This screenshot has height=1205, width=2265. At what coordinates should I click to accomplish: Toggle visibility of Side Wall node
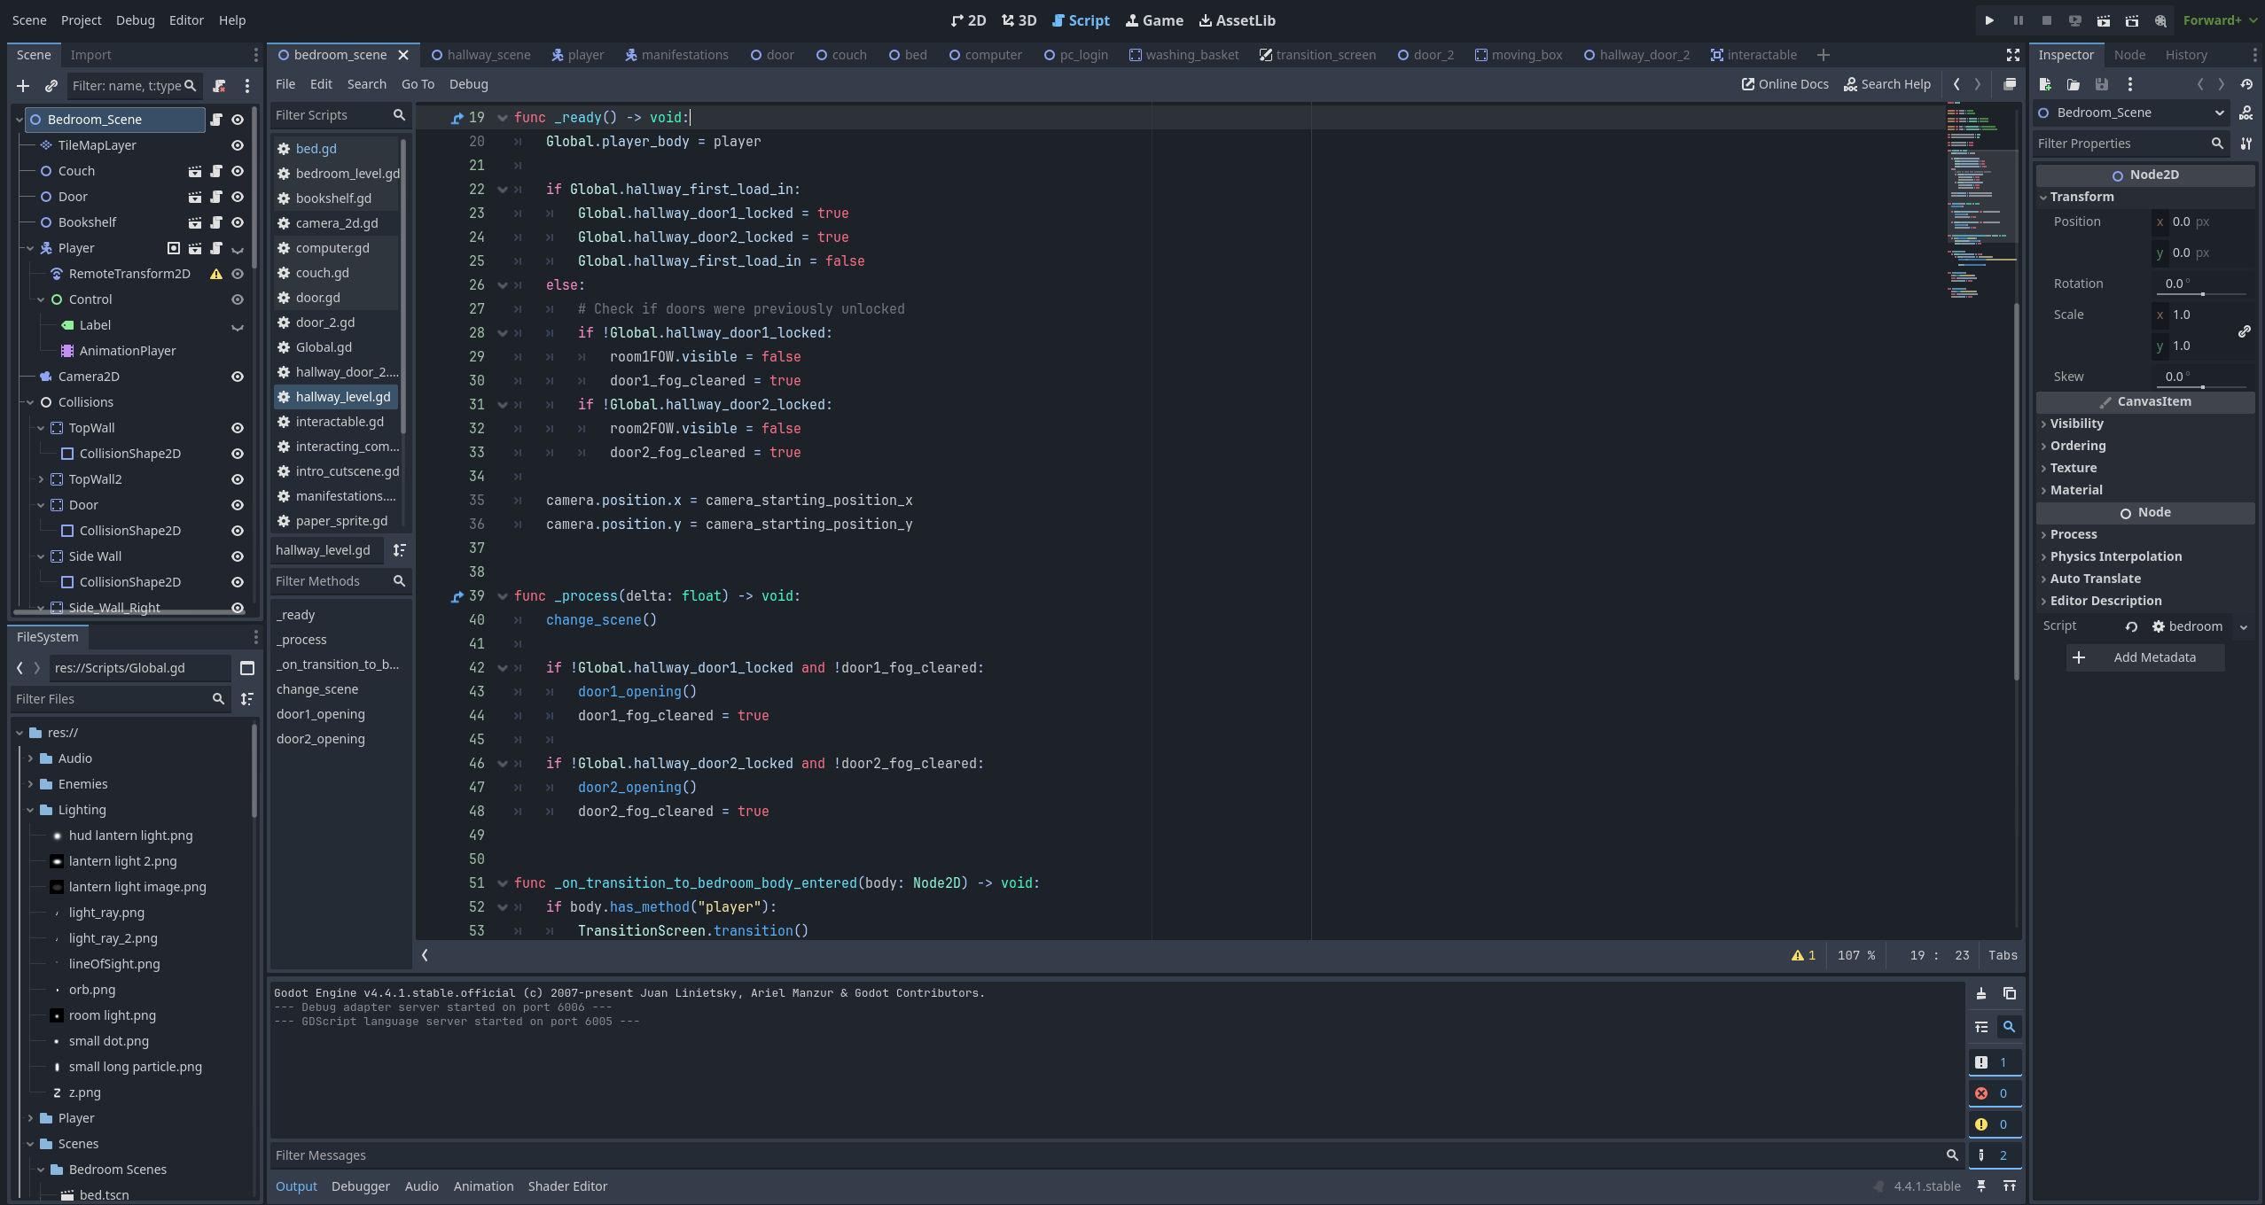[x=238, y=556]
